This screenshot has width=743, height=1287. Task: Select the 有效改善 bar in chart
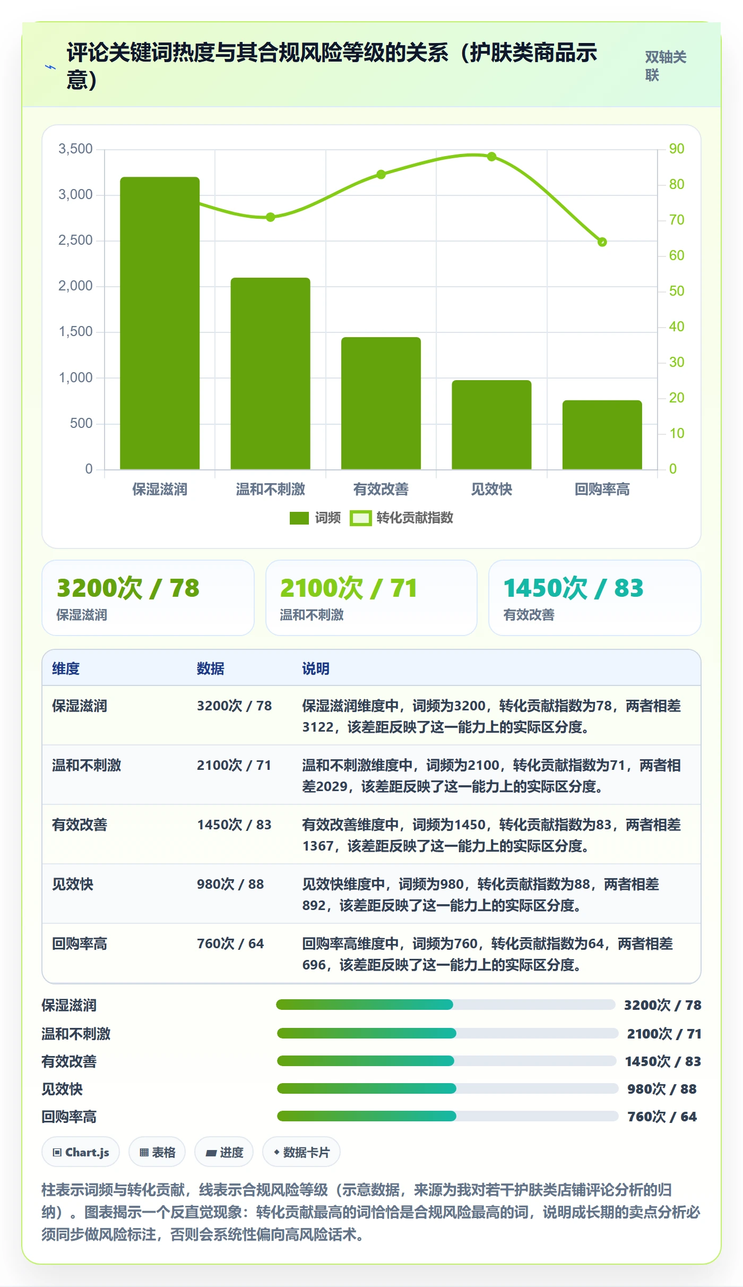pos(381,403)
